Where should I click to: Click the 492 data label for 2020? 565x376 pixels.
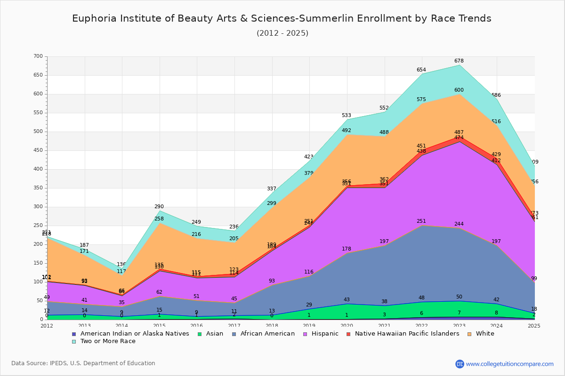[347, 131]
